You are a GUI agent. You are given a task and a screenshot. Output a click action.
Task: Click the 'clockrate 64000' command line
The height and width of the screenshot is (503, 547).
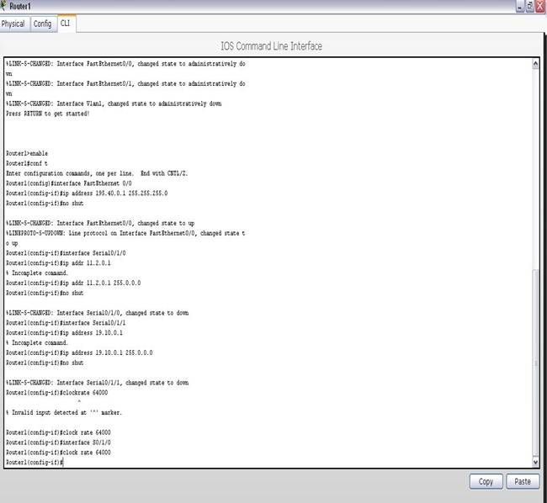click(57, 393)
